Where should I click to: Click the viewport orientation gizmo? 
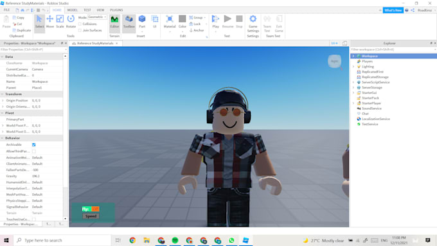[334, 61]
